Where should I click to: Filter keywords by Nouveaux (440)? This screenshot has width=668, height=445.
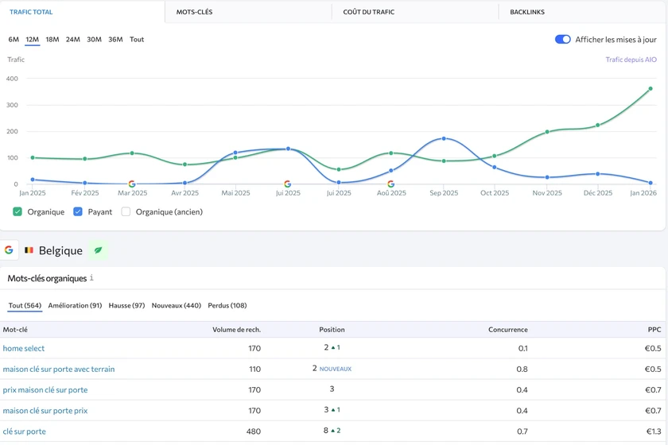pos(177,305)
